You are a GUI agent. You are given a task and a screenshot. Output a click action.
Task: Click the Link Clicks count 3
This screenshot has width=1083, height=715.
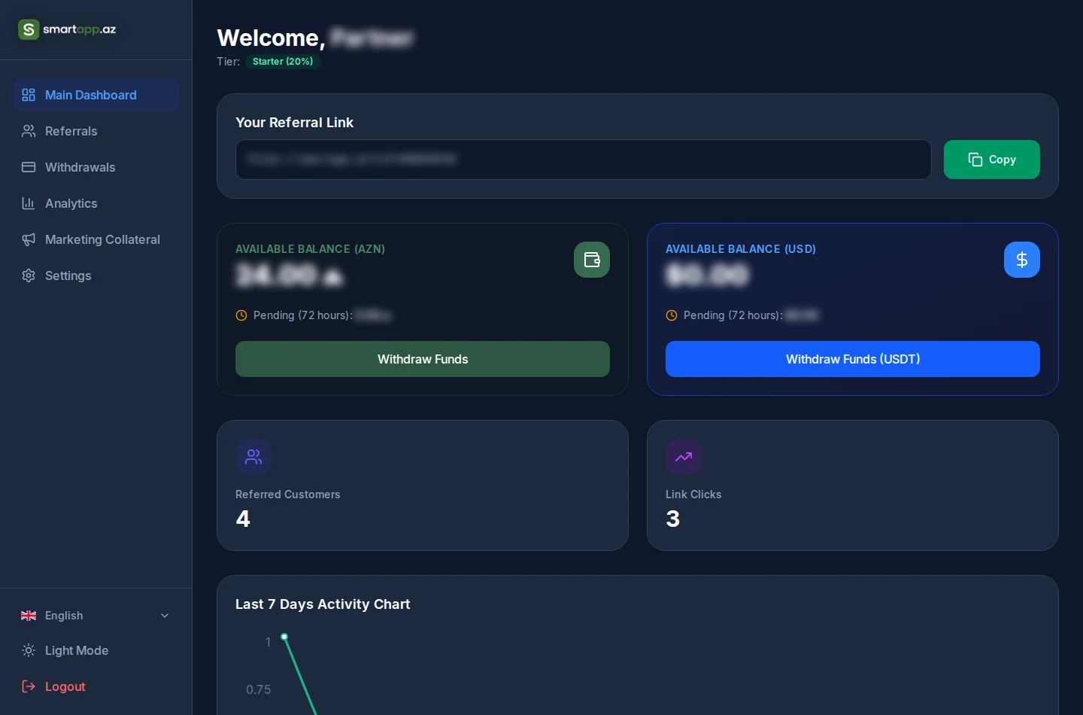[x=673, y=519]
